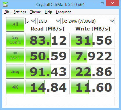Click the Seq write result 22.86
This screenshot has width=121, height=110.
tap(93, 71)
